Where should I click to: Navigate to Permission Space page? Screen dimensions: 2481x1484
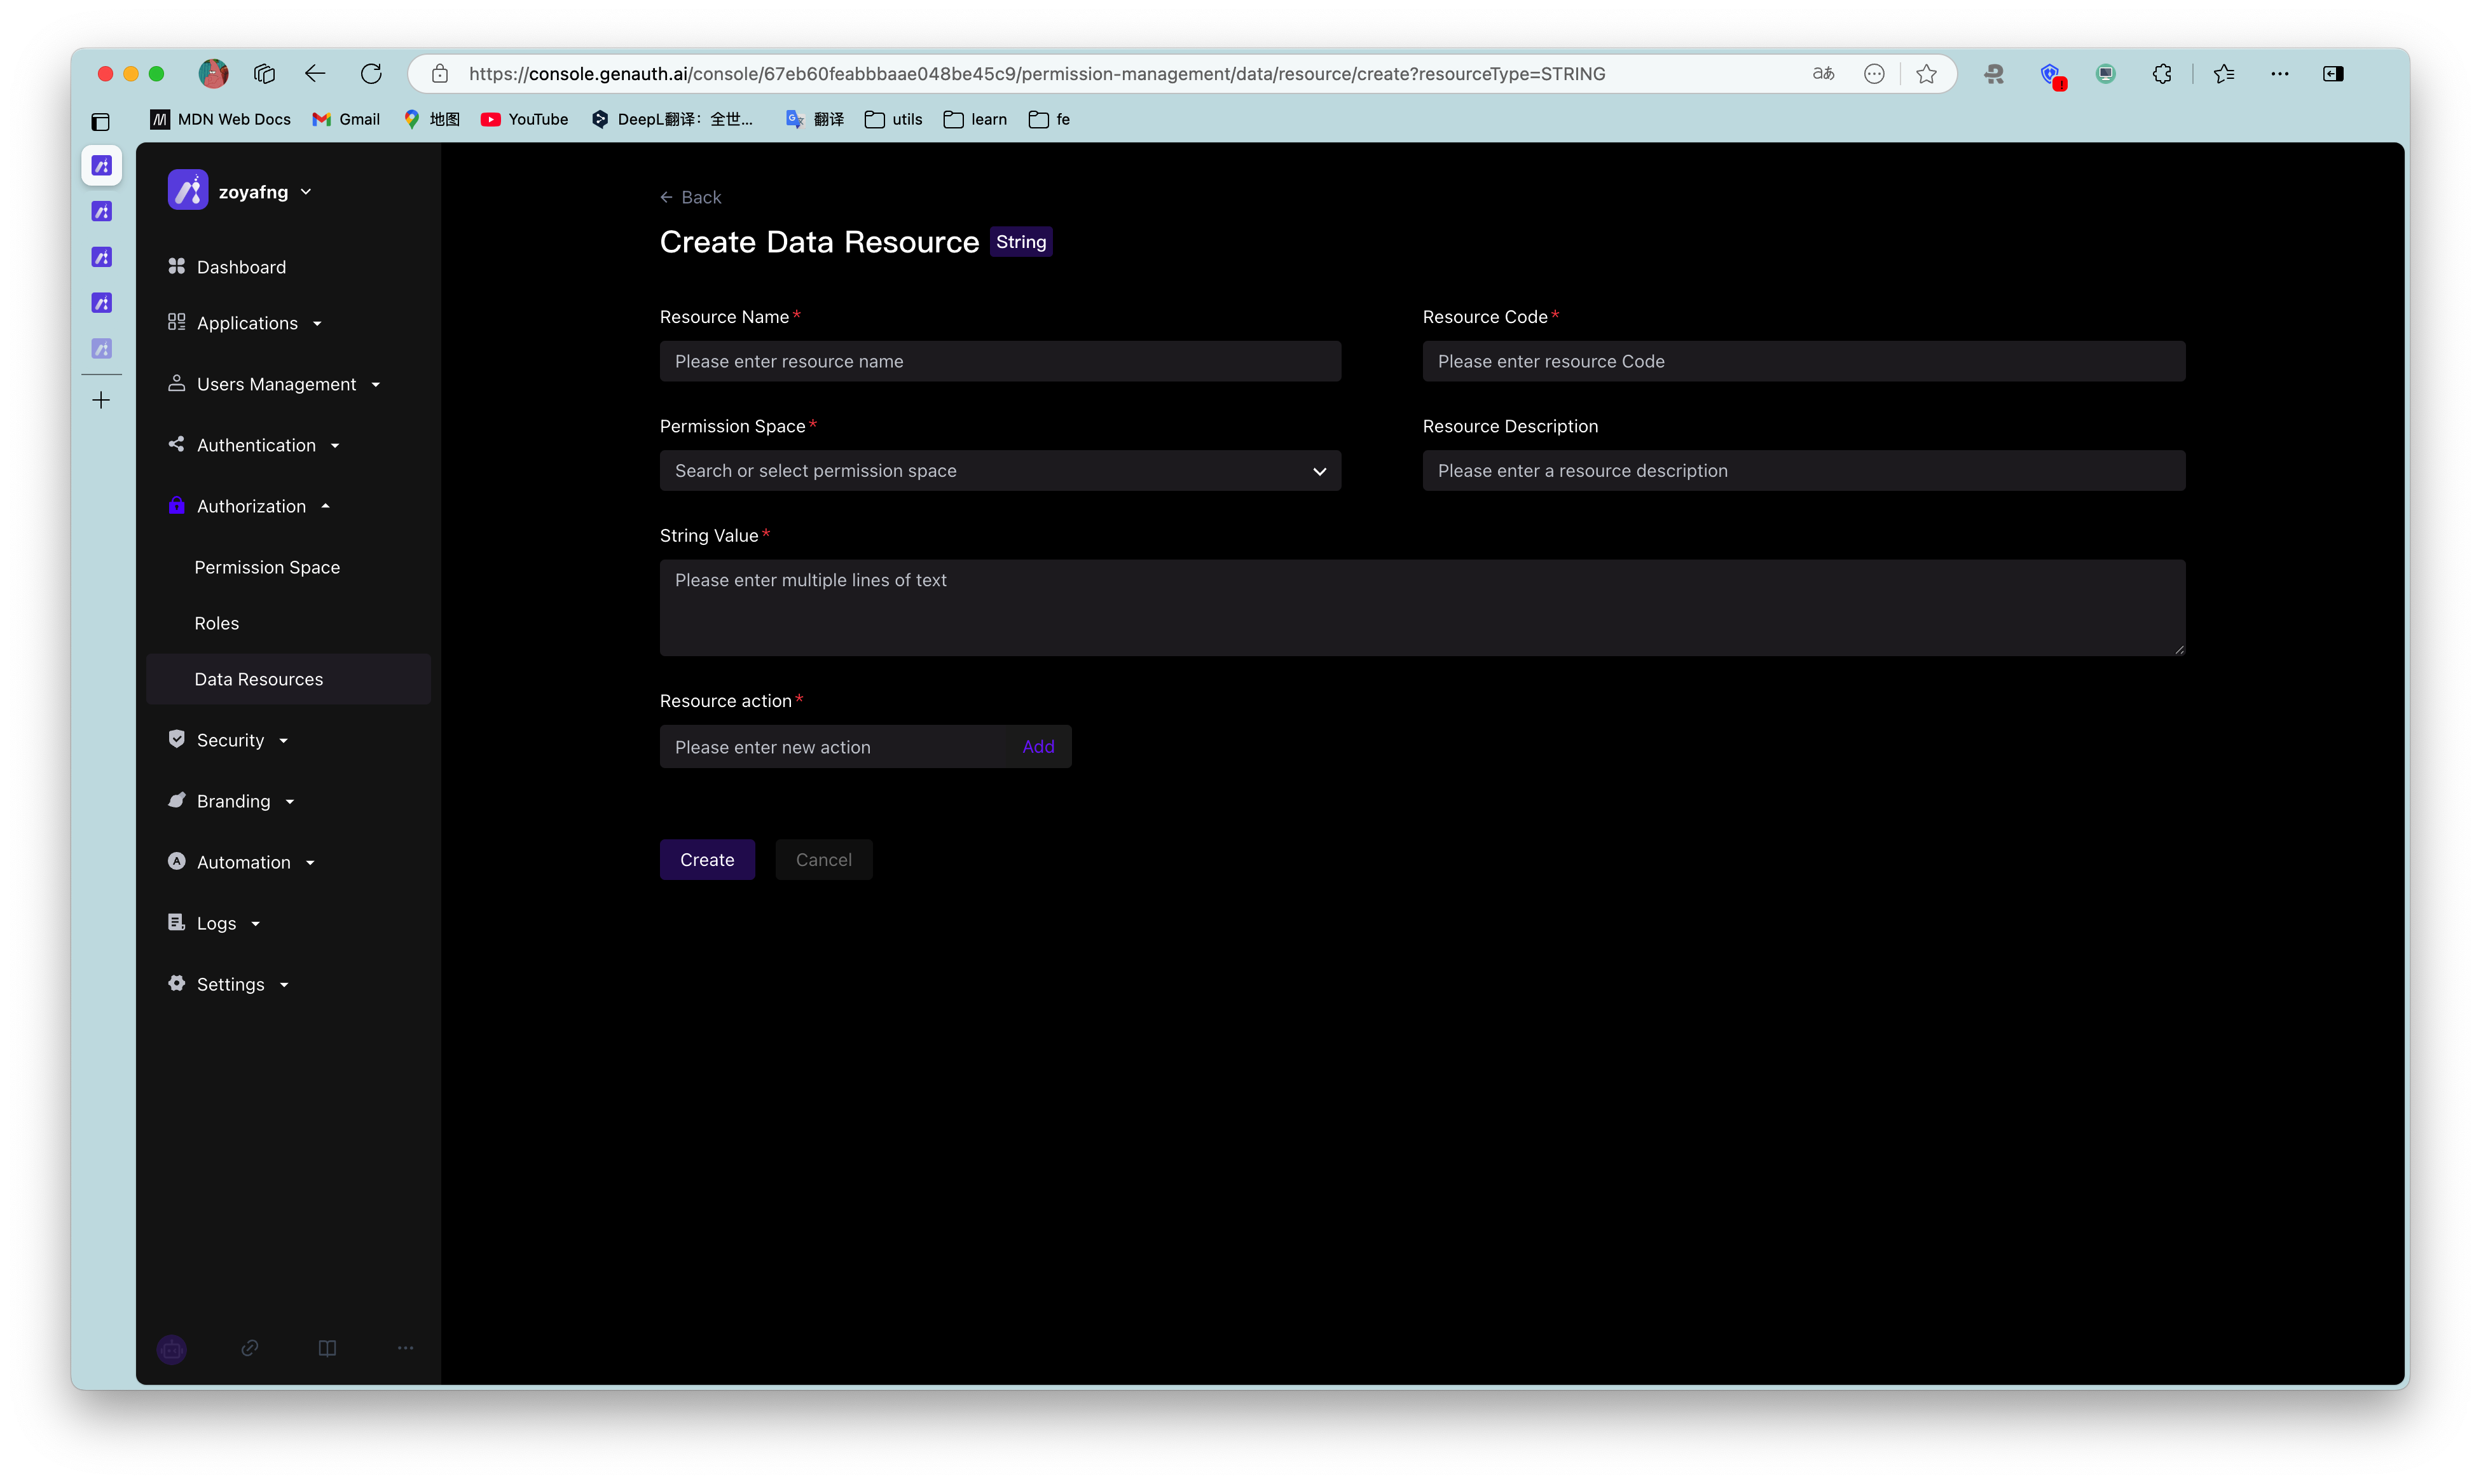[267, 567]
